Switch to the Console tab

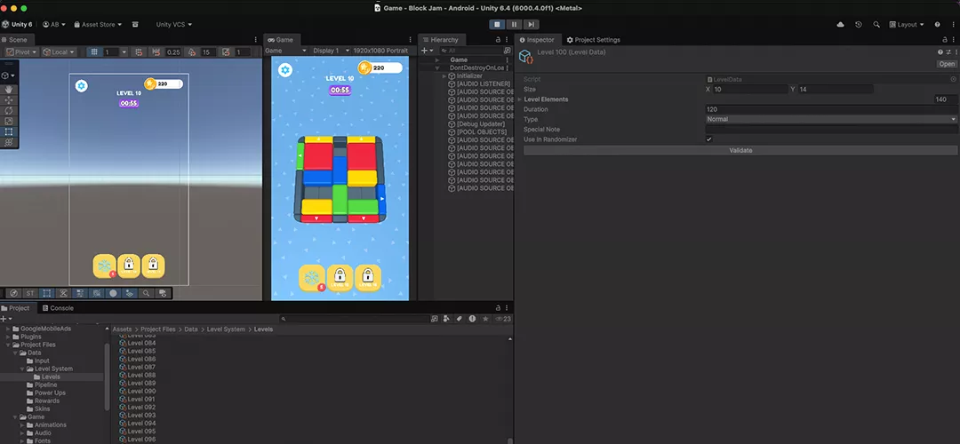point(61,308)
